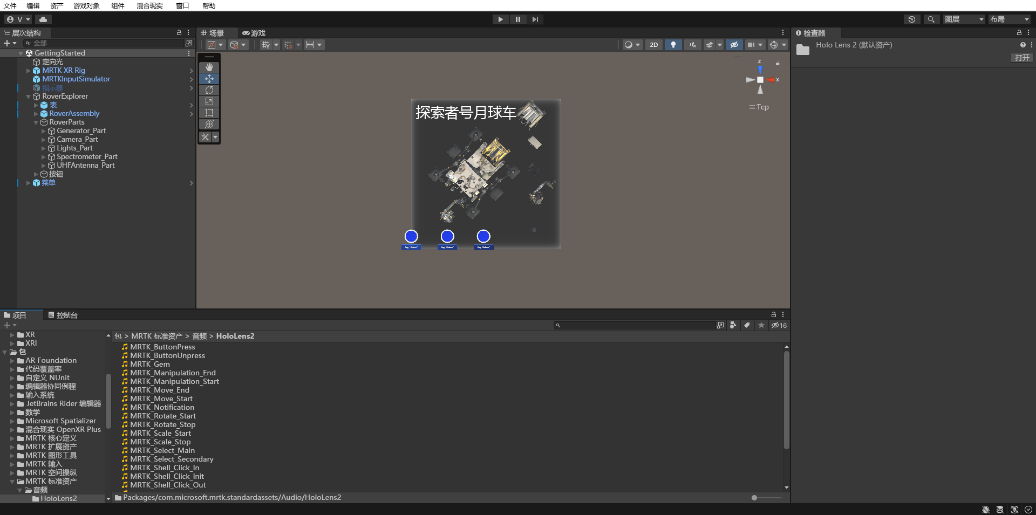Click the 打开 button in the Inspector
The width and height of the screenshot is (1036, 515).
click(x=1021, y=58)
